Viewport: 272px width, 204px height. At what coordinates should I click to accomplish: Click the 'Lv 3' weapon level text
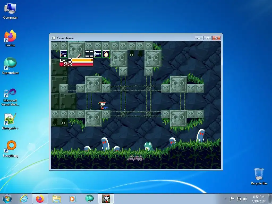(x=66, y=60)
